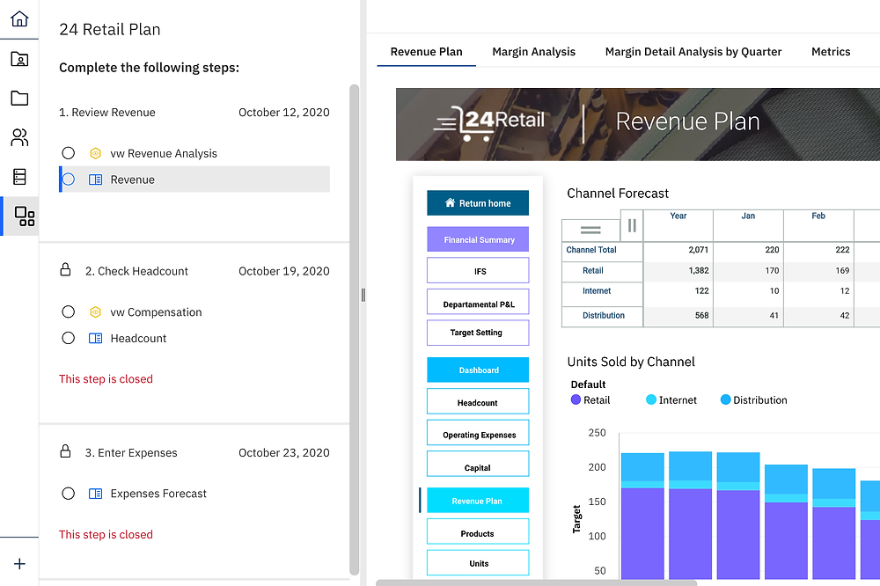Open the applications and plans sidebar icon

pos(24,216)
